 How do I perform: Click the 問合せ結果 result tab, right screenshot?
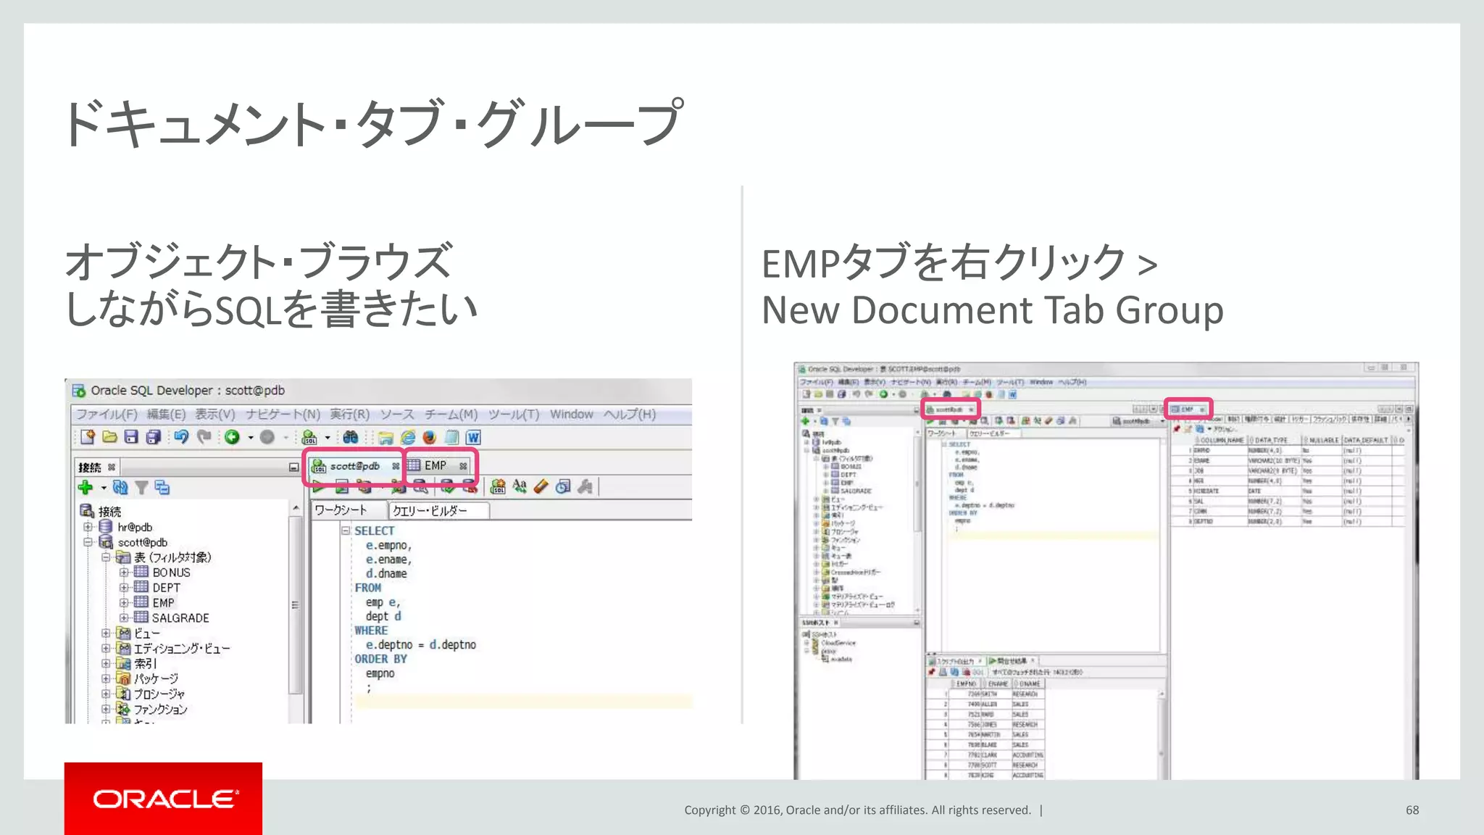(1012, 661)
